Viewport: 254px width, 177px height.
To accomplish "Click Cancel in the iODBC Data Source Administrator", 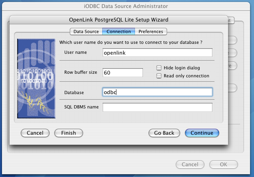I will pyautogui.click(x=190, y=165).
